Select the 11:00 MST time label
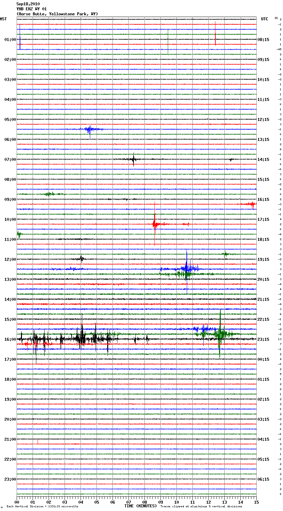The width and height of the screenshot is (283, 511). click(x=10, y=240)
